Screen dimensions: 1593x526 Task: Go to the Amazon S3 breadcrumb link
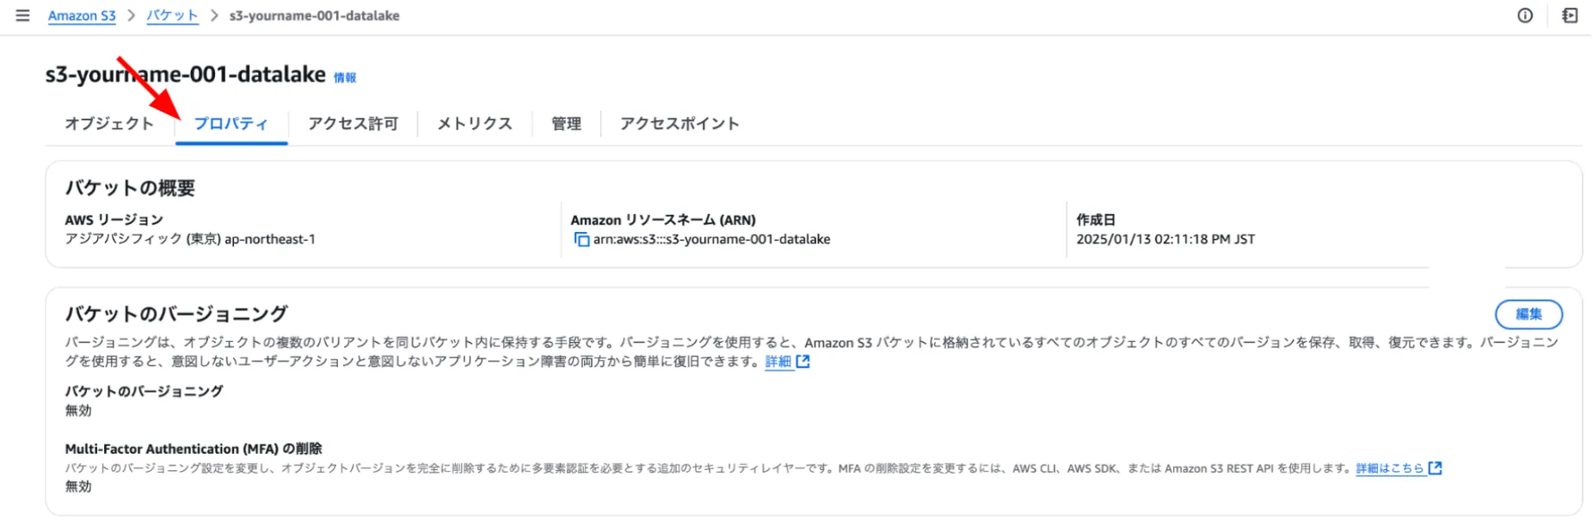[82, 15]
